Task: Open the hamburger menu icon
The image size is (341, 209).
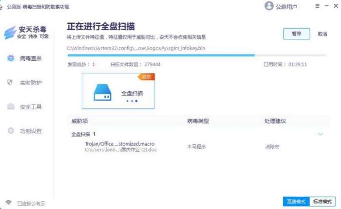Action: [x=317, y=6]
